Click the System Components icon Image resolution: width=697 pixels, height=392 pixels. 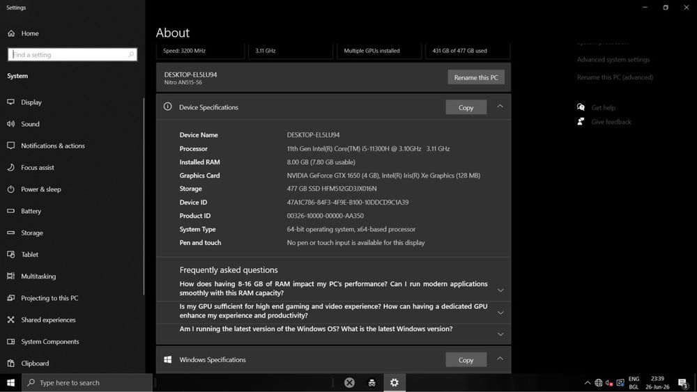10,341
